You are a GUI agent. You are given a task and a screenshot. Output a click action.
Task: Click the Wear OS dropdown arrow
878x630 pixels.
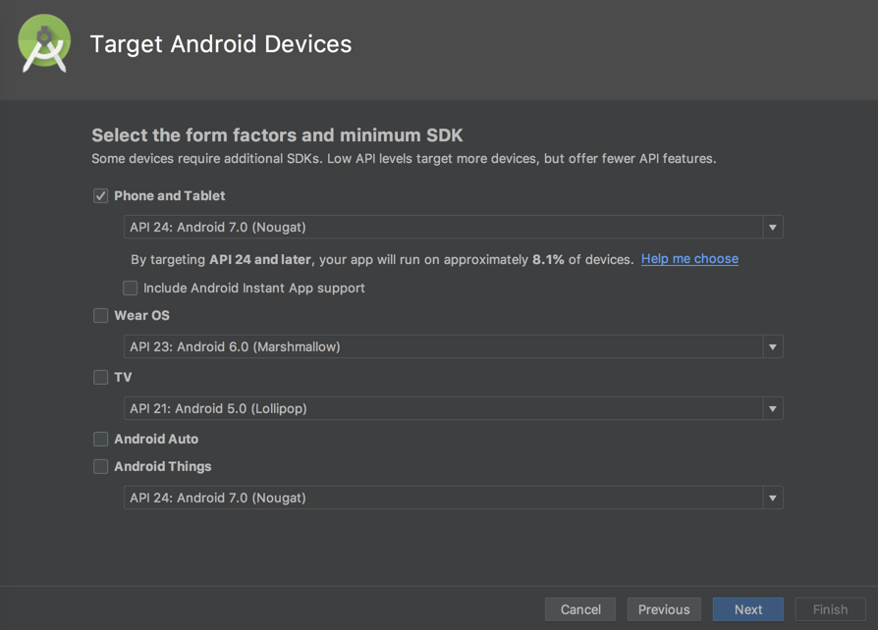pos(773,346)
